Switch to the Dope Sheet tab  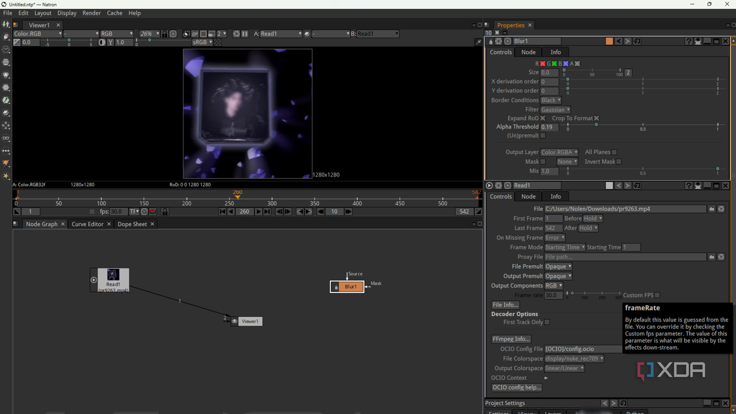(132, 224)
